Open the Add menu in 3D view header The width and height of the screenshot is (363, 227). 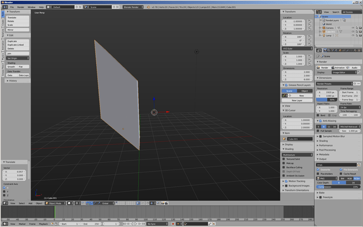31,203
